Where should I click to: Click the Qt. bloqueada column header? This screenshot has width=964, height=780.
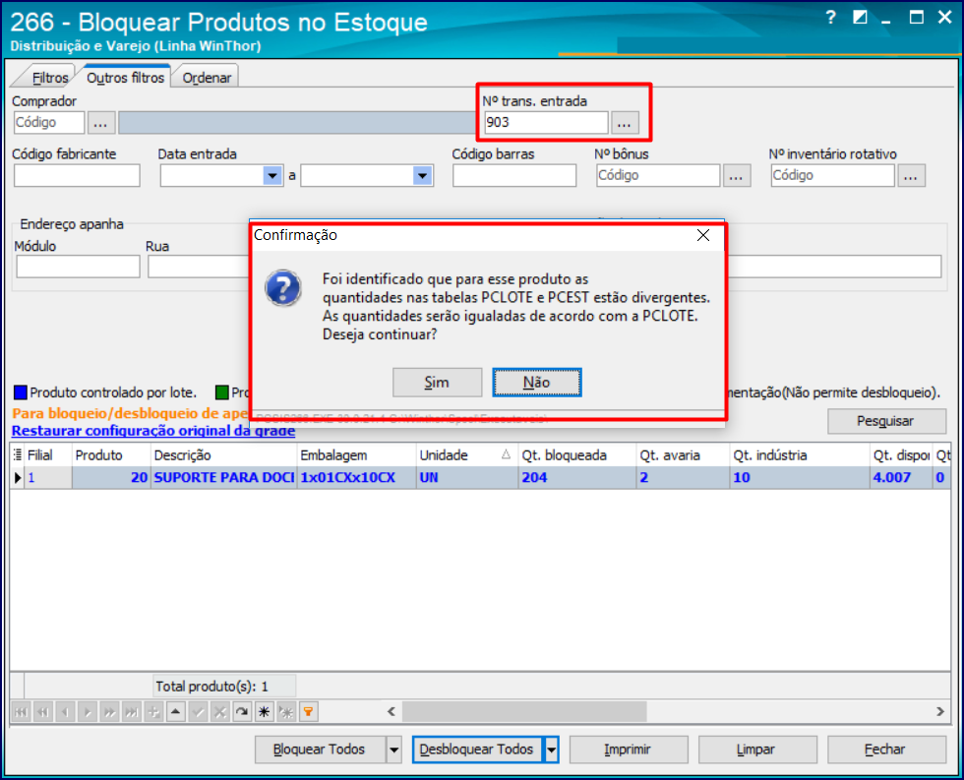click(577, 455)
